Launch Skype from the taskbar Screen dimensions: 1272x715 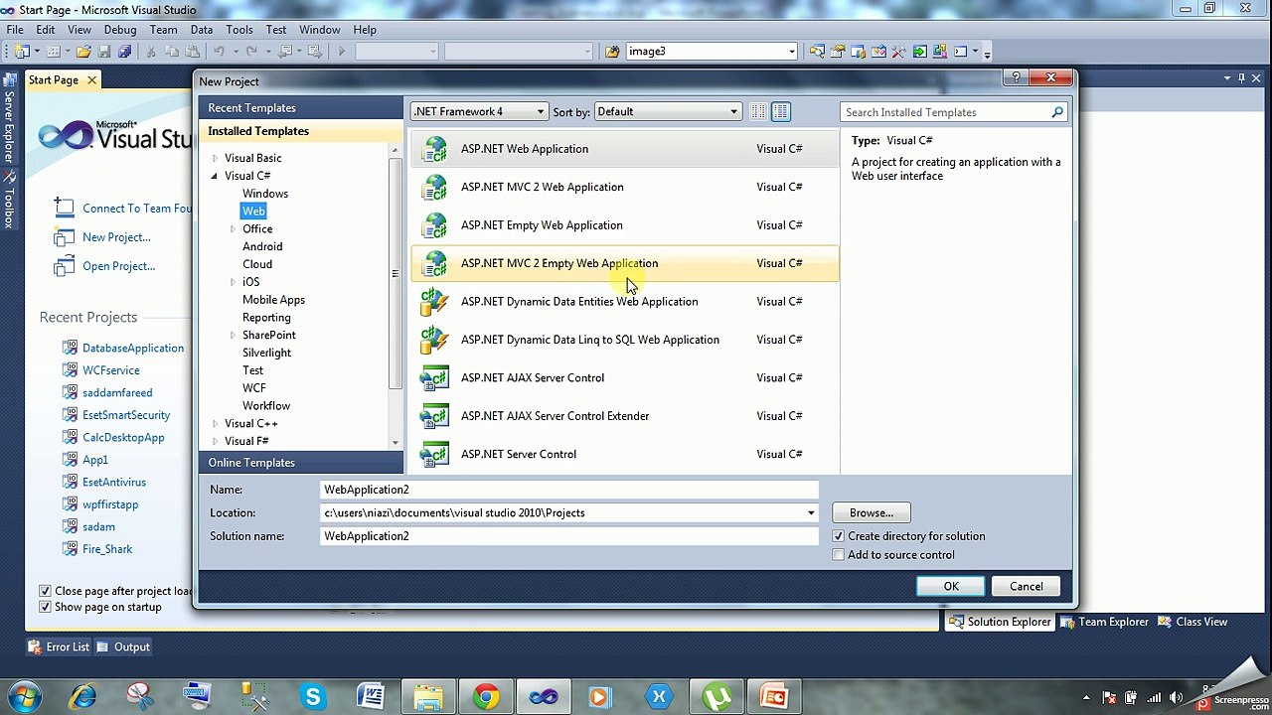pos(313,696)
